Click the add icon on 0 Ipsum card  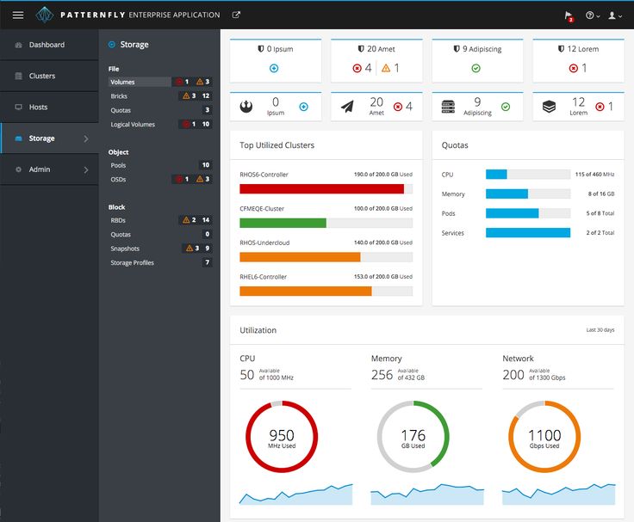point(274,68)
